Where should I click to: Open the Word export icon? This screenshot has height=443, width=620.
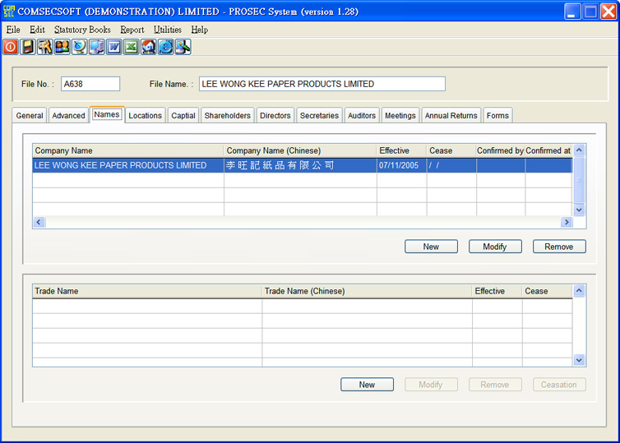(113, 47)
